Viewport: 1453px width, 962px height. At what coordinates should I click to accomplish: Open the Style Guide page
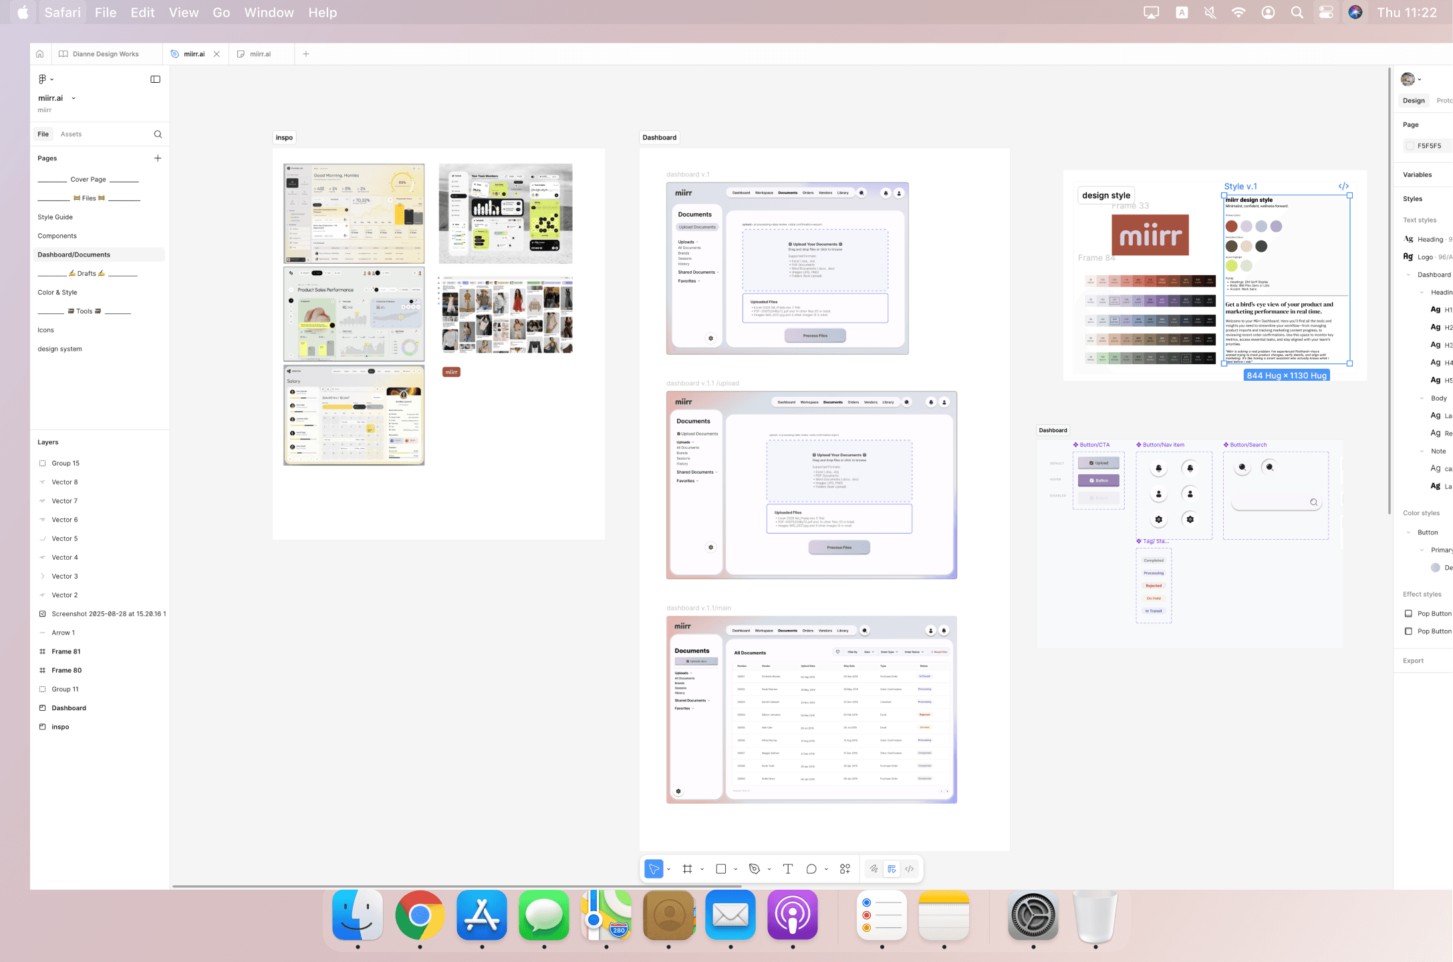pyautogui.click(x=55, y=217)
